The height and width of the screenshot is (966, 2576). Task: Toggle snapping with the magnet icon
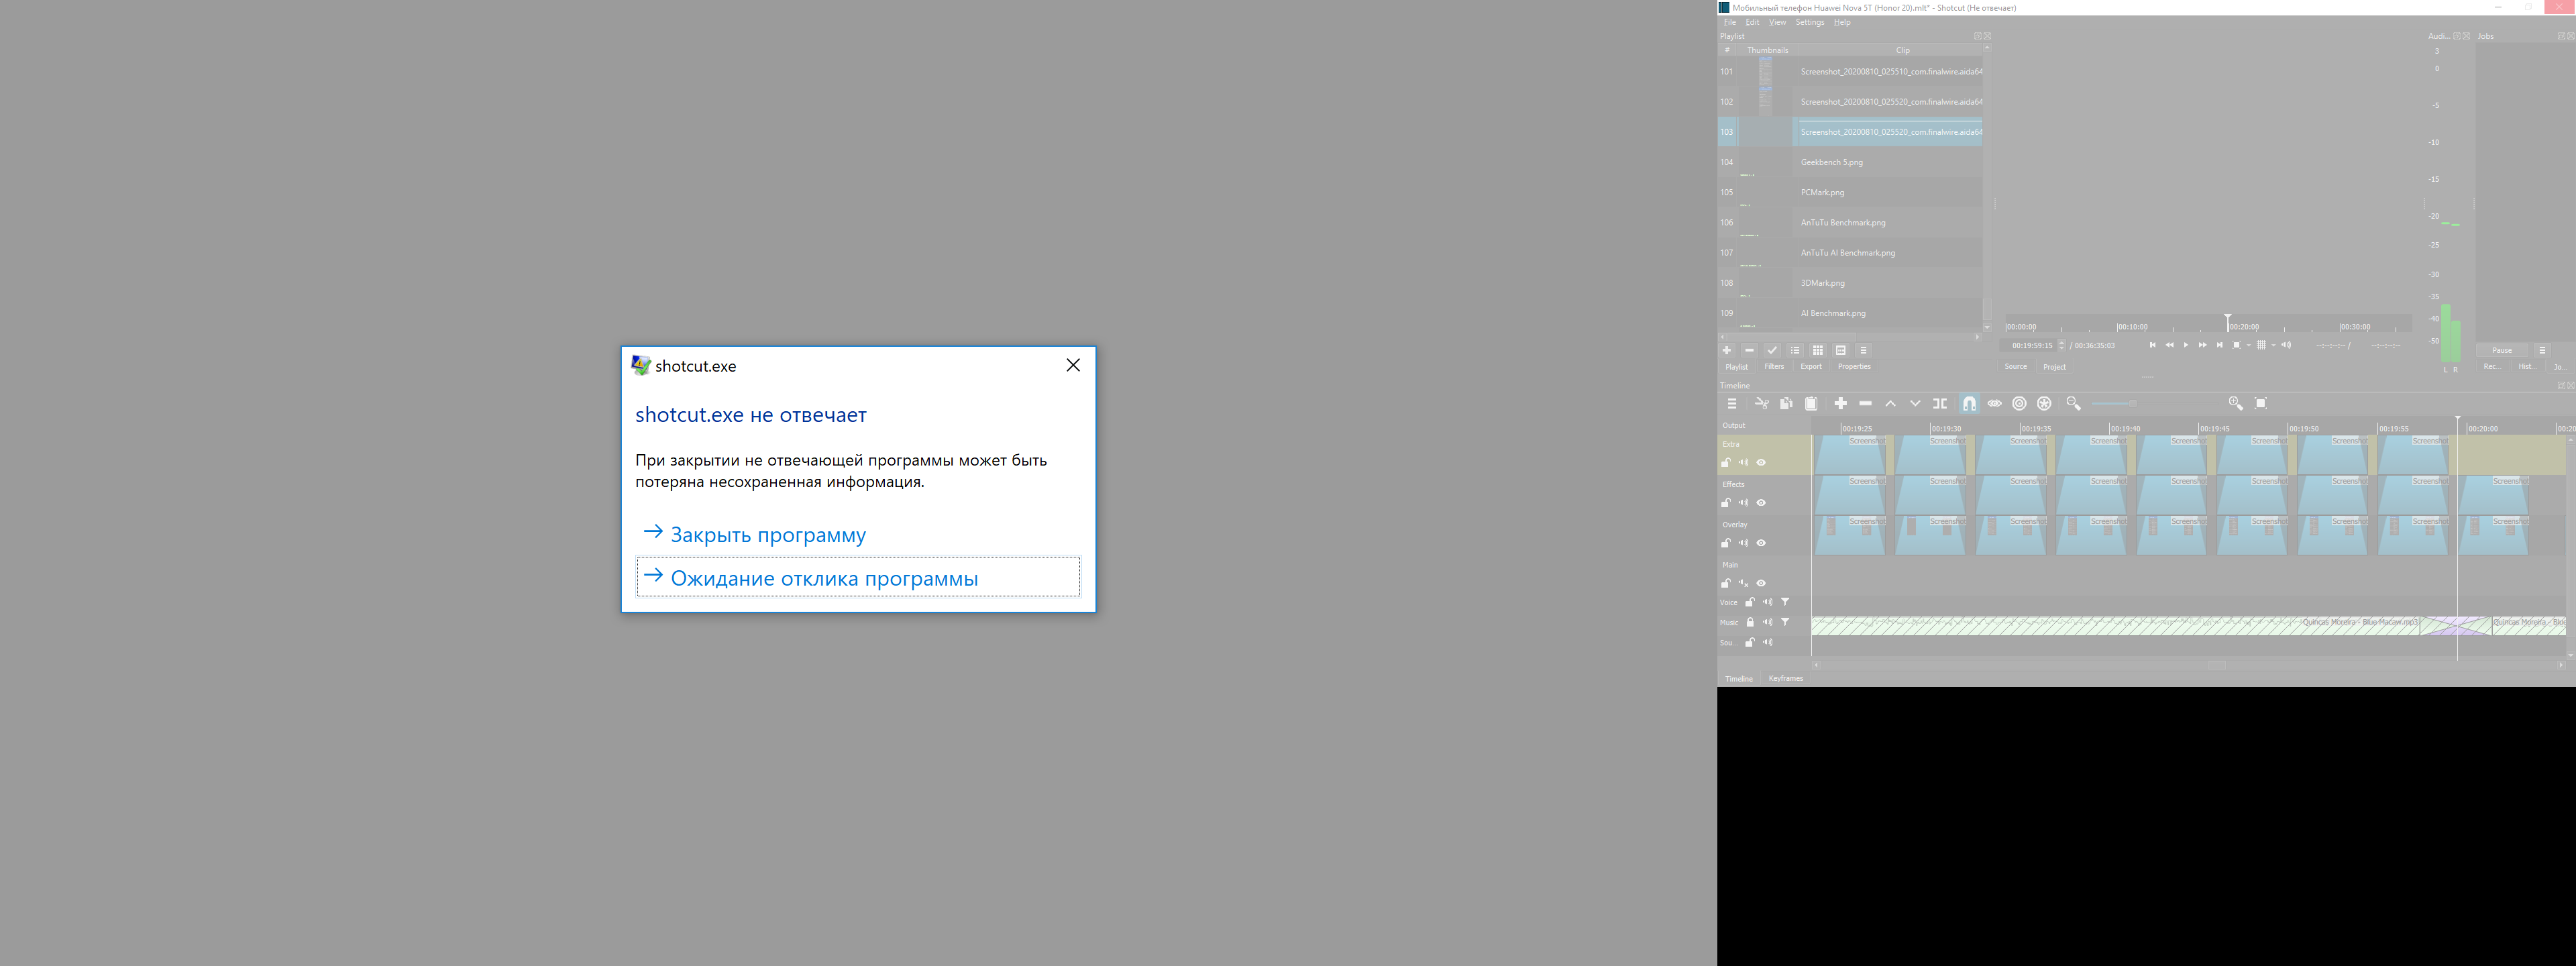(x=1970, y=404)
